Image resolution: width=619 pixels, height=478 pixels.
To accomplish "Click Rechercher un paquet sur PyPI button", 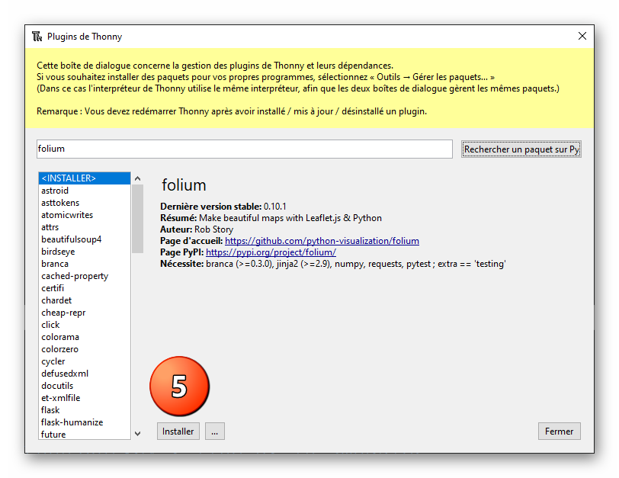I will (521, 149).
